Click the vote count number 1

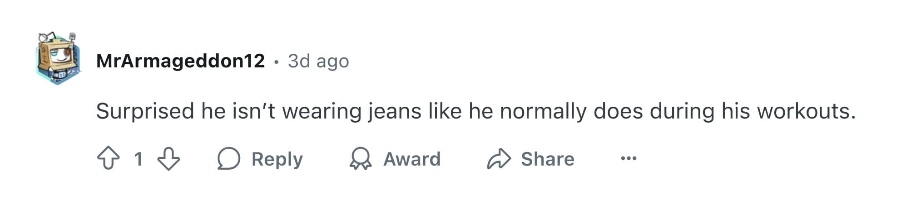[139, 159]
